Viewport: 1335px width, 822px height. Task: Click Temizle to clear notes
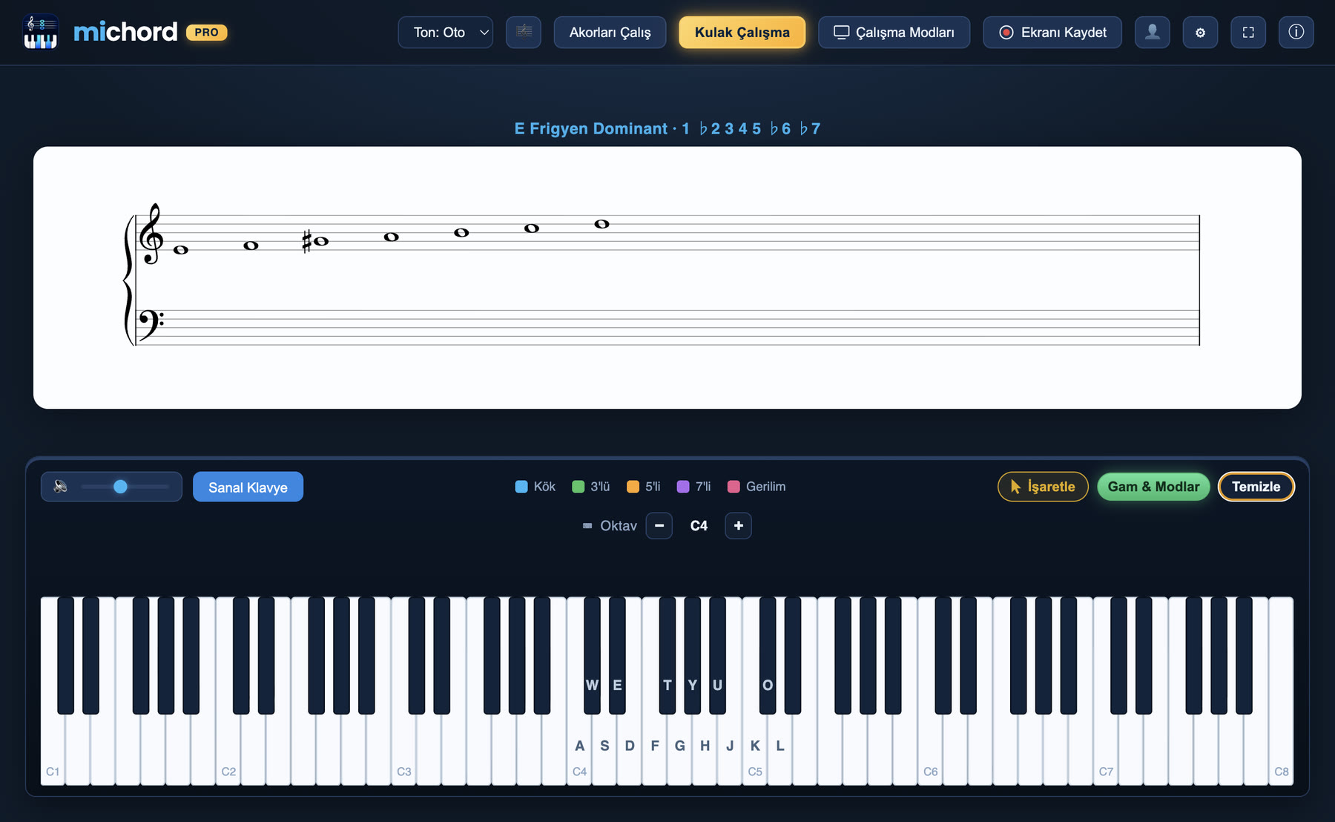pos(1256,487)
